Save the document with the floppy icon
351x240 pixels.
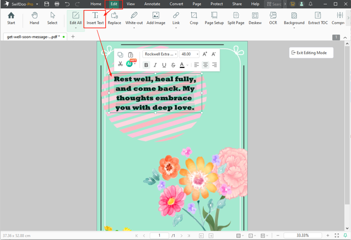pyautogui.click(x=47, y=4)
